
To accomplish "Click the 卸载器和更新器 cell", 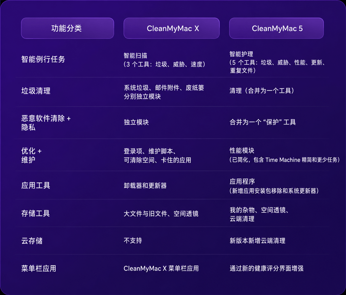I will click(x=145, y=185).
